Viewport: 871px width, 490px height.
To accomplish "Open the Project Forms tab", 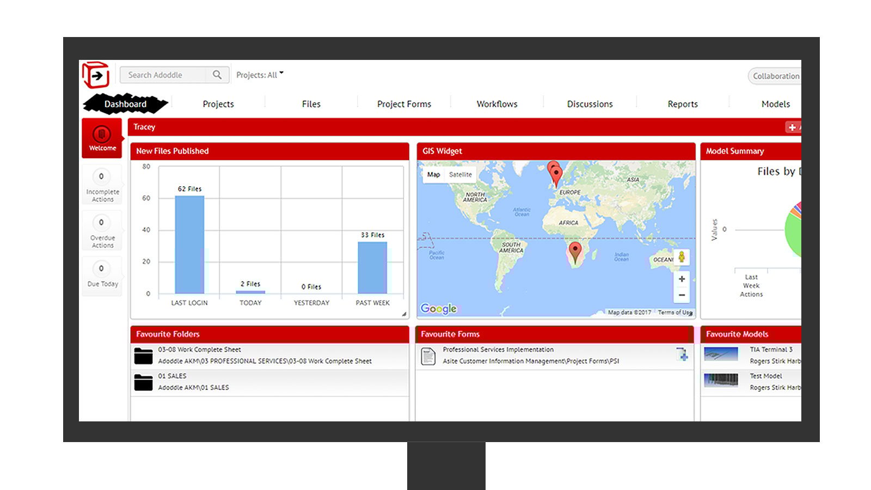I will click(x=404, y=104).
